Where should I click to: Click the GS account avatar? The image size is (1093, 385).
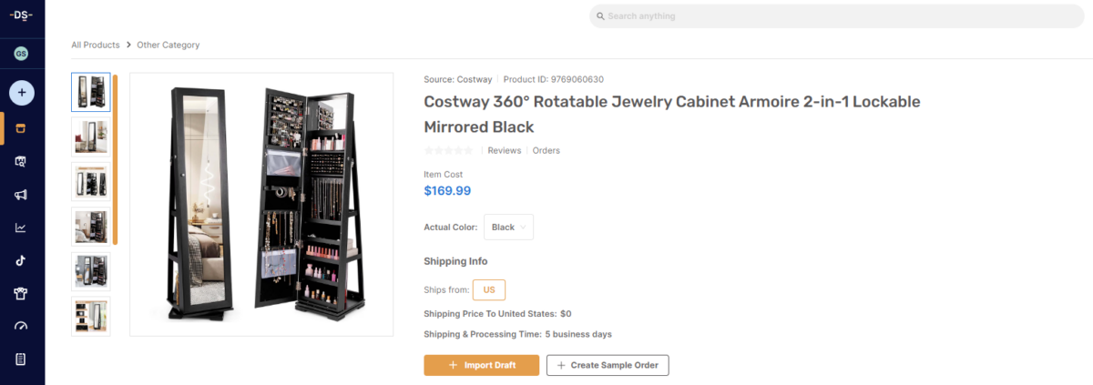[21, 54]
